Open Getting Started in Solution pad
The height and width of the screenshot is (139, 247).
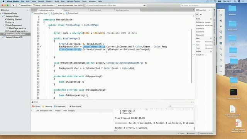point(14,19)
